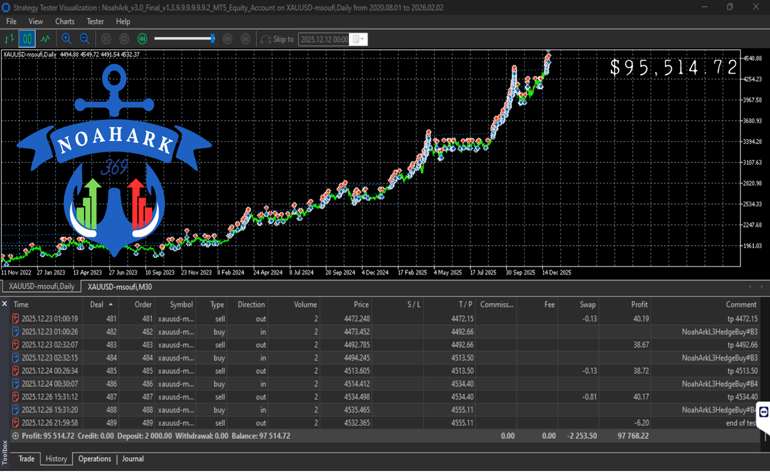Edit the Skip to date field

325,39
